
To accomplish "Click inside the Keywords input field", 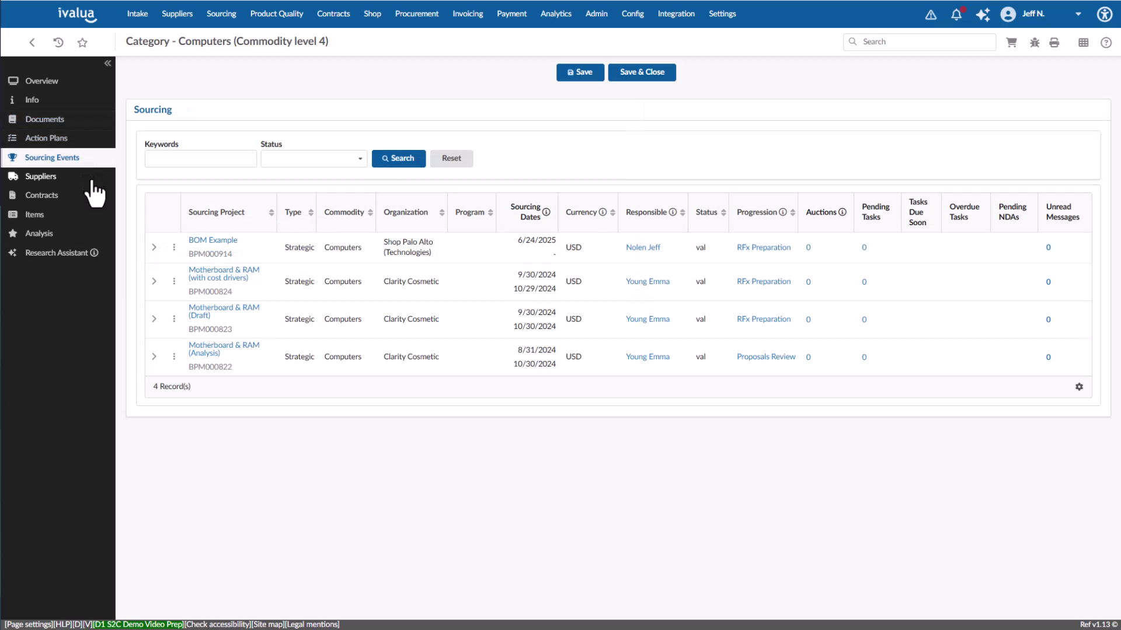I will point(200,158).
